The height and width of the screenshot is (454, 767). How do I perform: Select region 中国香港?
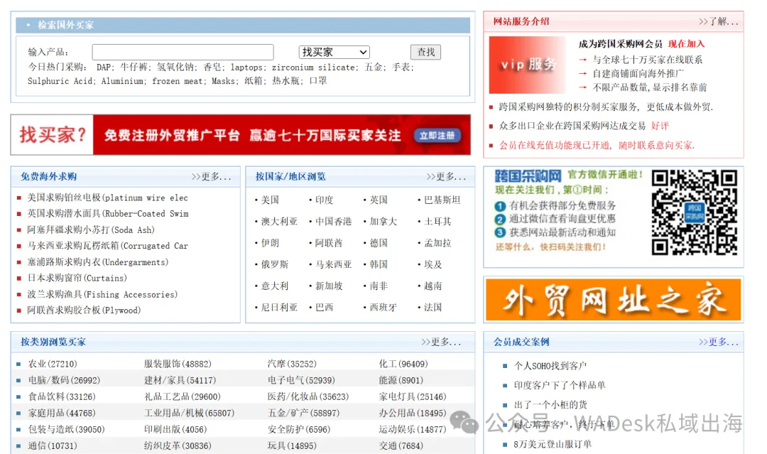pos(333,222)
